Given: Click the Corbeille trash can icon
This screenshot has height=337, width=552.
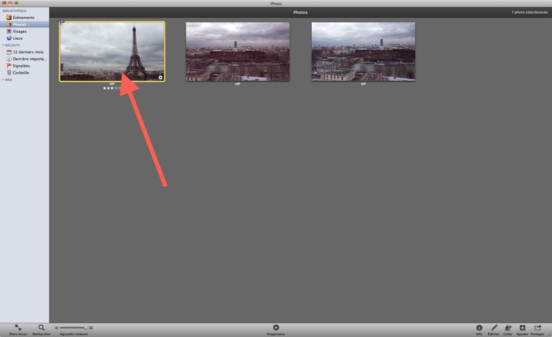Looking at the screenshot, I should coord(9,73).
